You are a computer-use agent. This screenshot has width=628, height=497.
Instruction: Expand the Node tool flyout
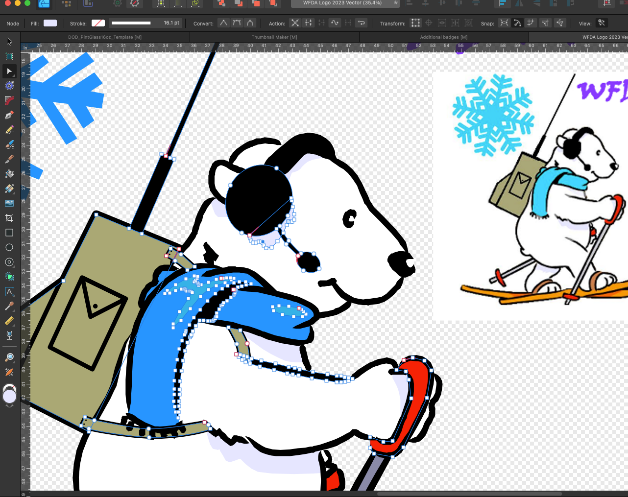(x=9, y=71)
